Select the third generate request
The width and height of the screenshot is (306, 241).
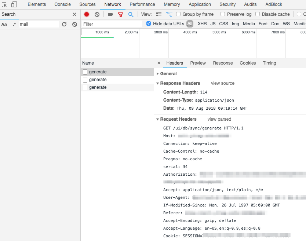tap(117, 87)
